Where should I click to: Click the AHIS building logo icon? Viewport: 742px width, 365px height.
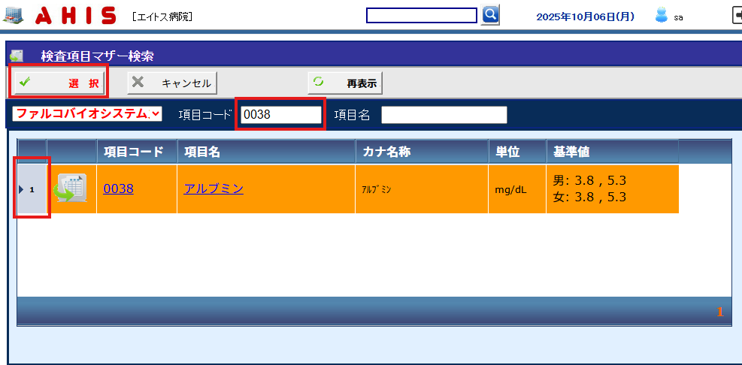click(x=12, y=15)
